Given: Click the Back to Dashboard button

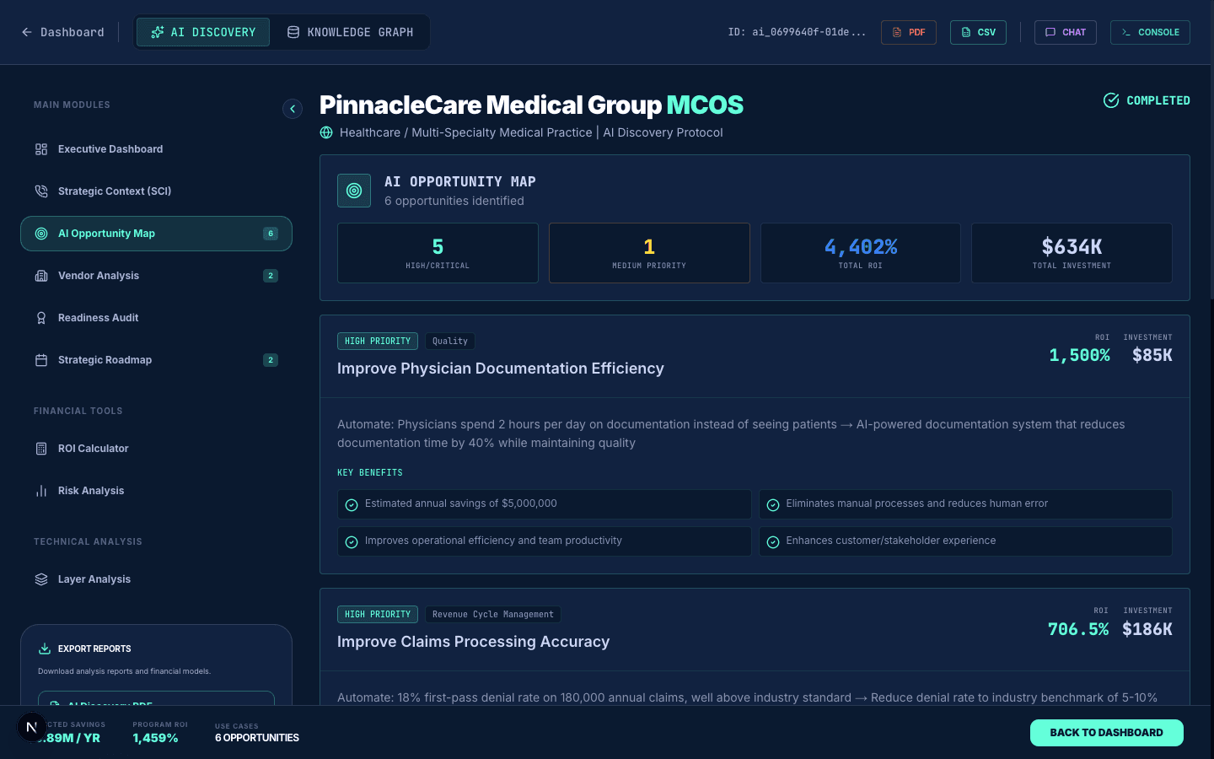Looking at the screenshot, I should point(1106,733).
